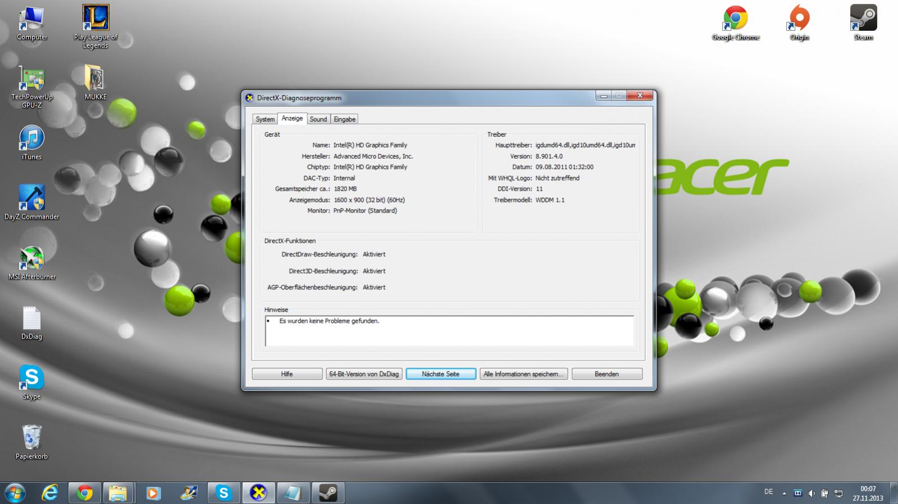Click the DirectX dialog title bar icon

[x=250, y=98]
